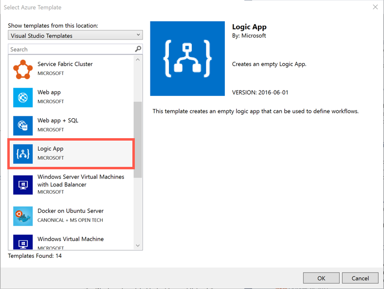
Task: Click 'CANONICAL + MS OPEN TECH' publisher text
Action: pos(70,220)
